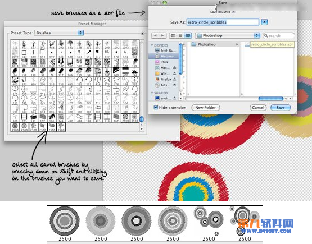Toggle the Hide extension checkbox
Image resolution: width=312 pixels, height=244 pixels.
(x=156, y=107)
